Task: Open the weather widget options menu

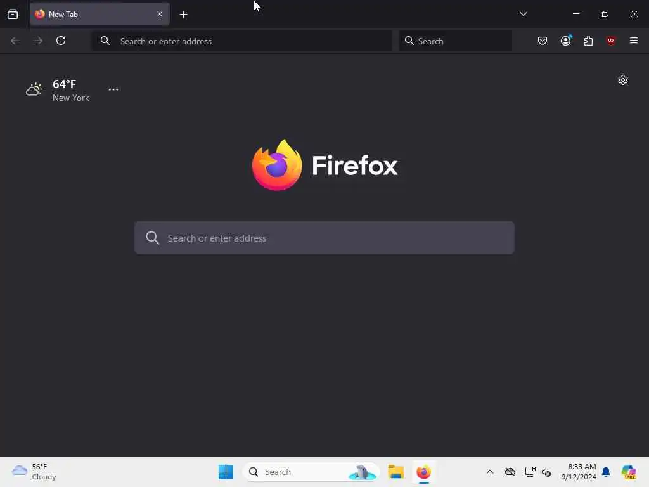Action: tap(113, 89)
